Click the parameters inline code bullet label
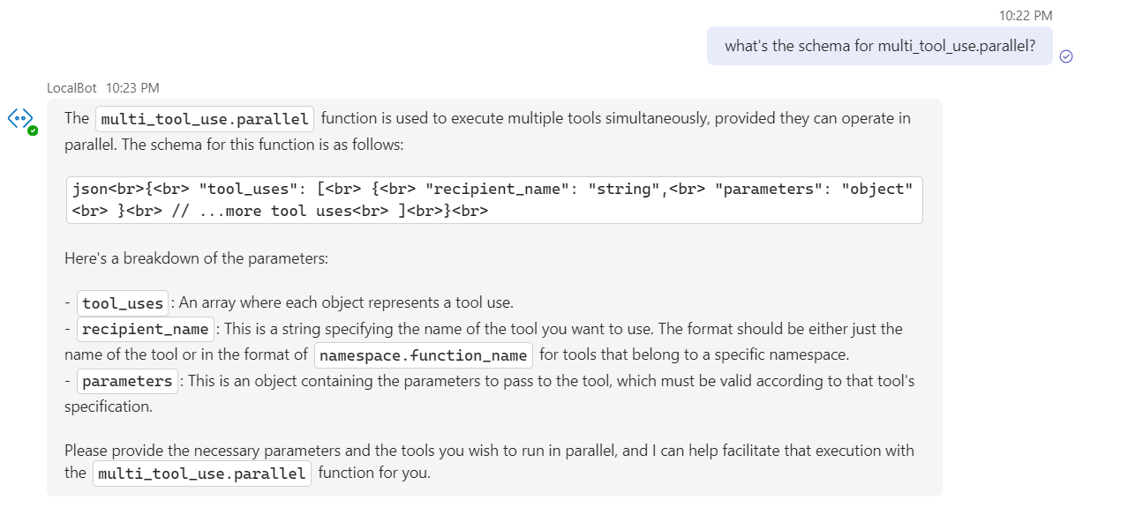1128x522 pixels. coord(127,381)
